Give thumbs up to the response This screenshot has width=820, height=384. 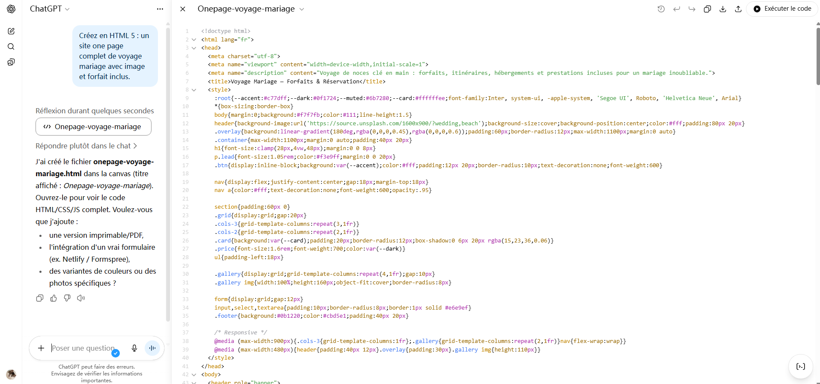coord(53,298)
